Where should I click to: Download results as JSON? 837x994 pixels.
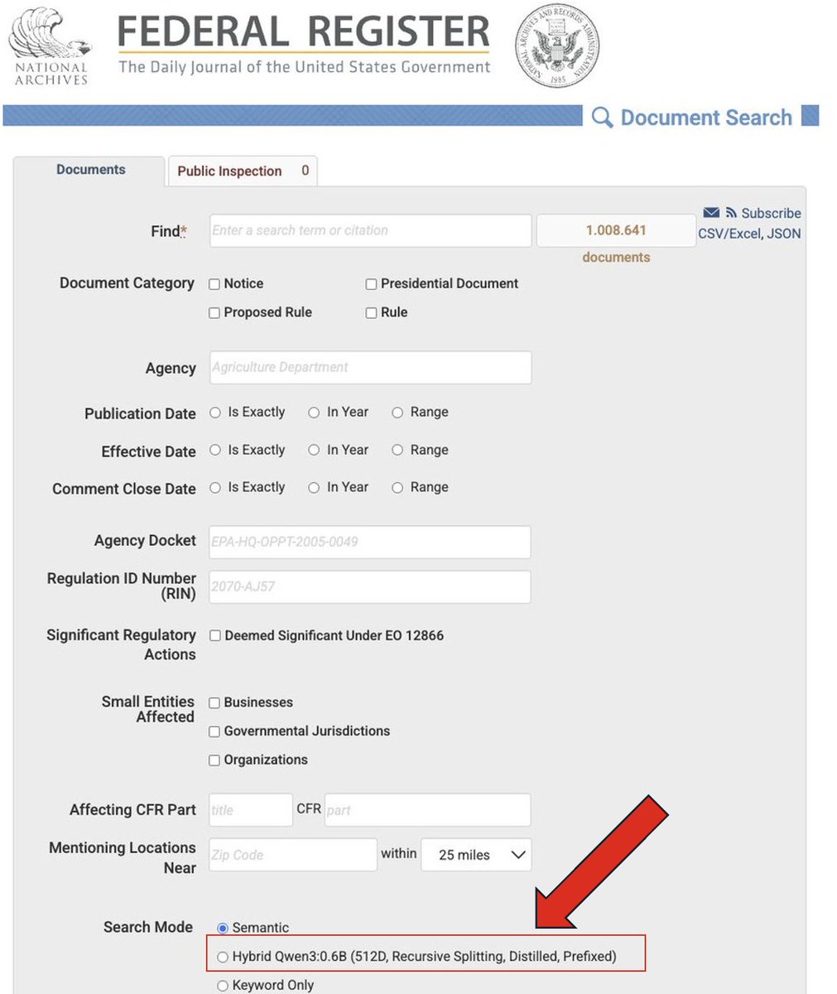point(784,234)
